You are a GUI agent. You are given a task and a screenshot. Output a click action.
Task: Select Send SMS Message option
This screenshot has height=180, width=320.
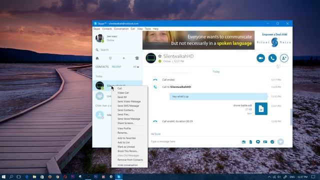pyautogui.click(x=129, y=105)
